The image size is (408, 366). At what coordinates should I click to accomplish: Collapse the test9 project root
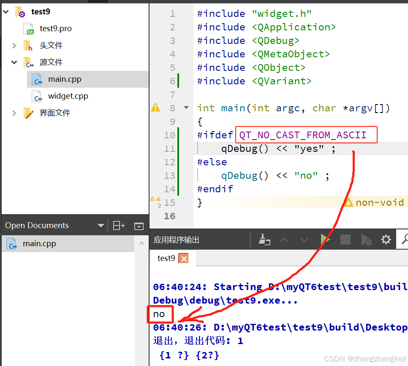6,12
